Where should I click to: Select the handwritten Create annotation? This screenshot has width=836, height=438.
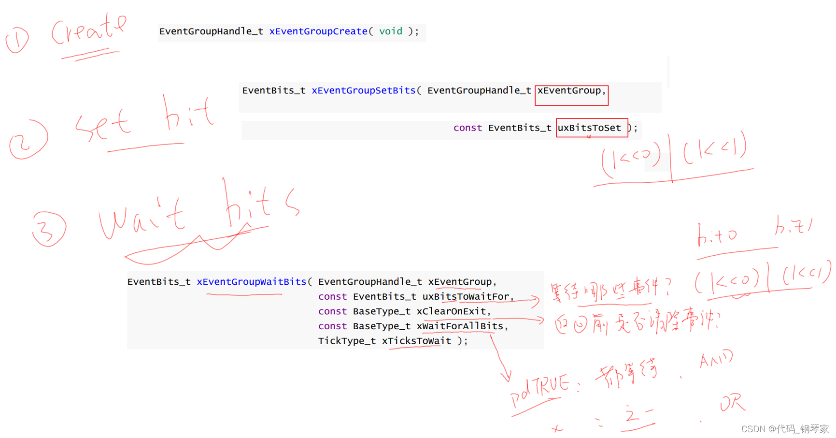tap(88, 30)
